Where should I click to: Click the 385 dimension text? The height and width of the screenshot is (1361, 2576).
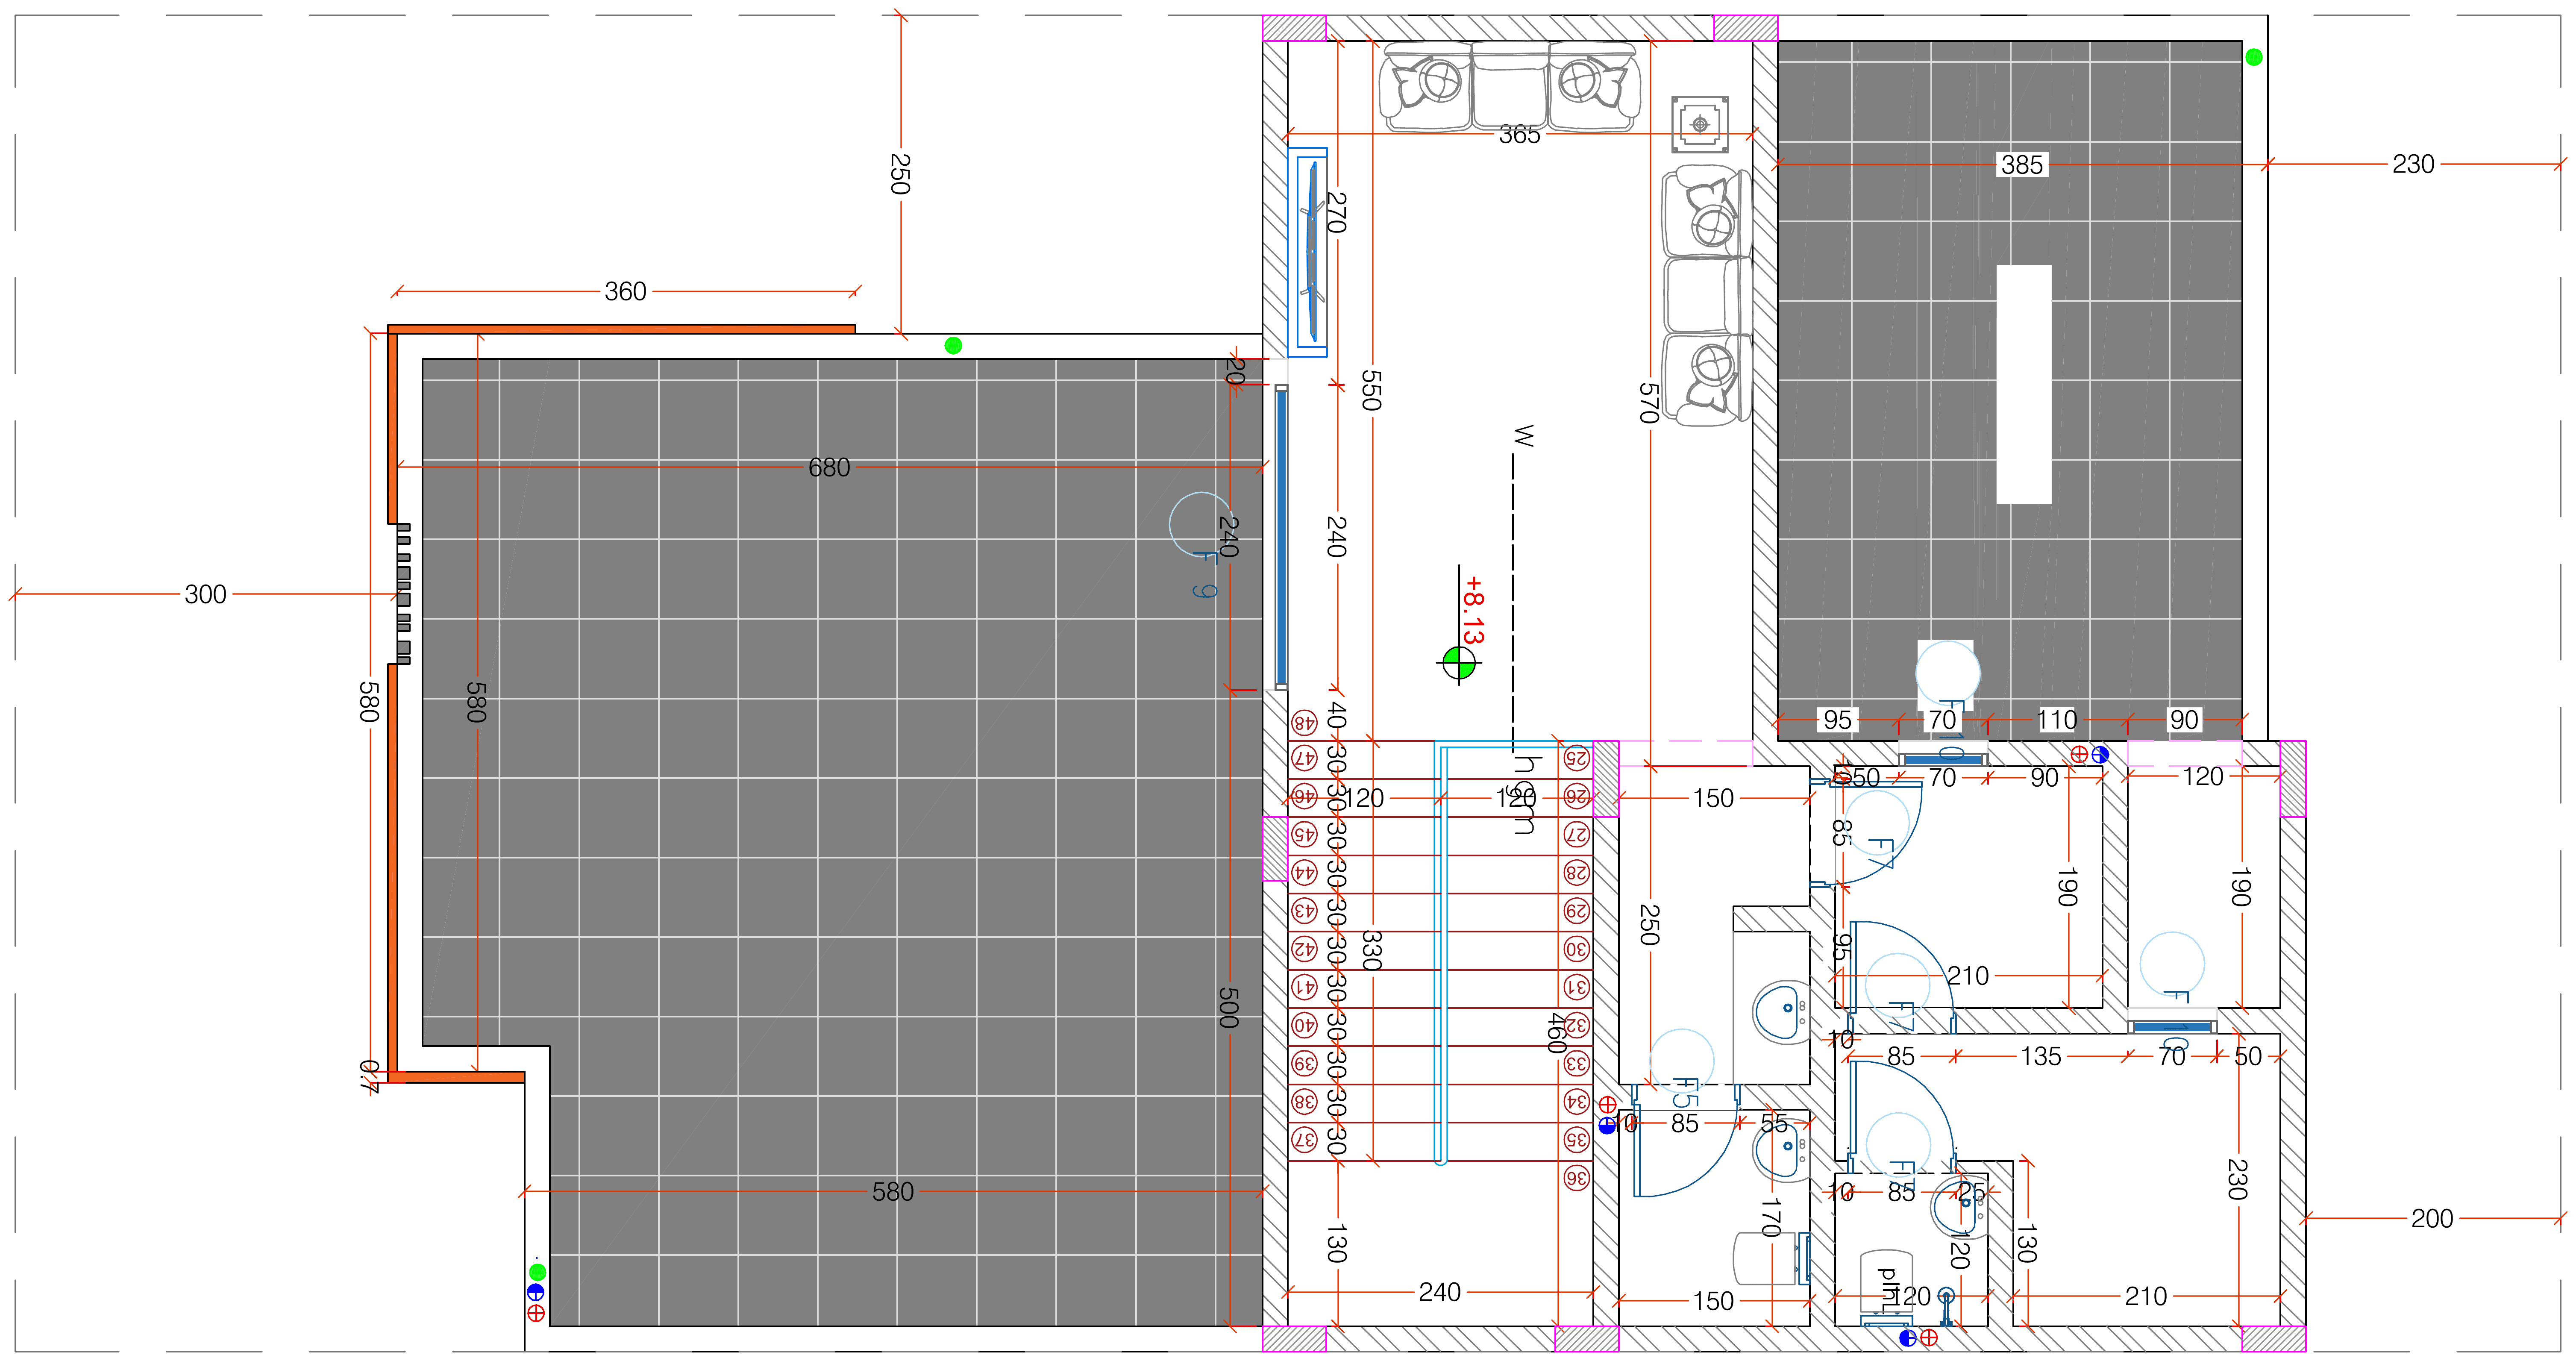(2022, 164)
